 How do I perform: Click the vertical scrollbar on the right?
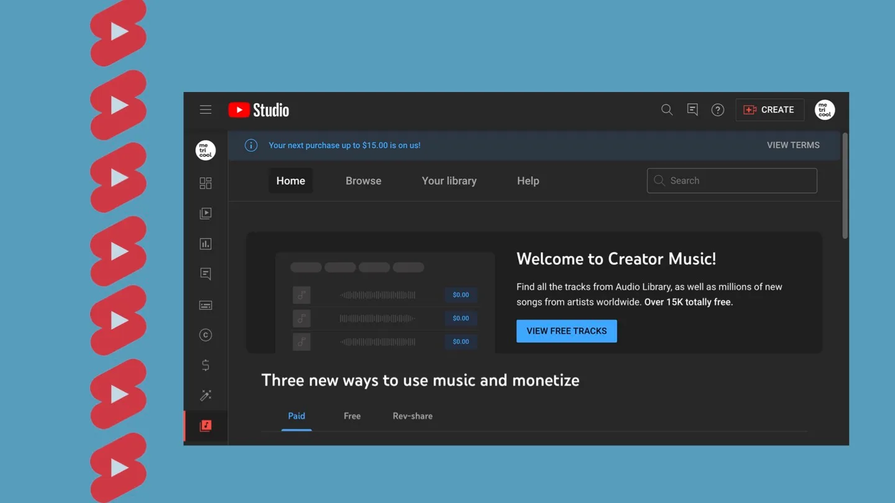(845, 187)
